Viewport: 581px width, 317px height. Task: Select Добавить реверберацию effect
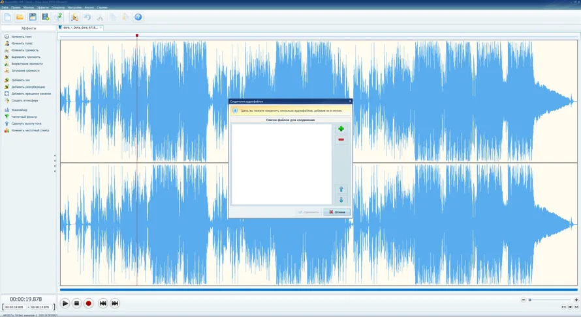click(x=25, y=87)
